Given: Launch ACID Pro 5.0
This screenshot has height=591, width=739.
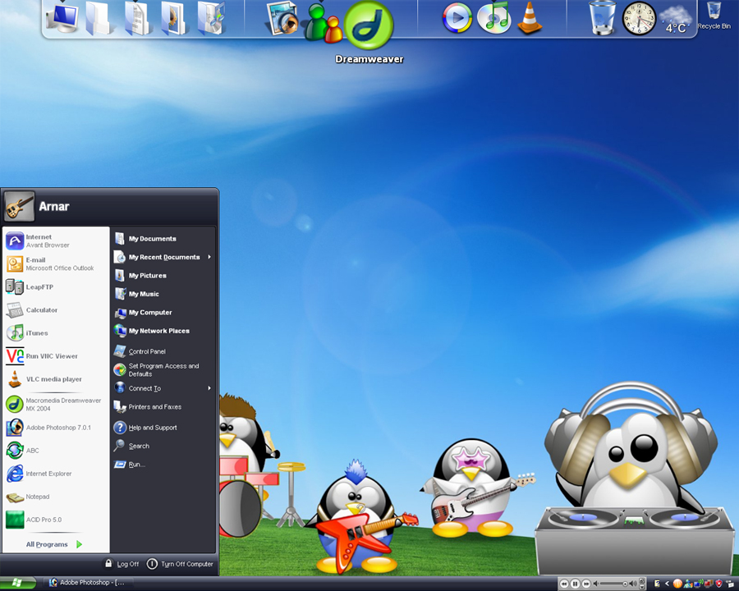Looking at the screenshot, I should tap(56, 520).
